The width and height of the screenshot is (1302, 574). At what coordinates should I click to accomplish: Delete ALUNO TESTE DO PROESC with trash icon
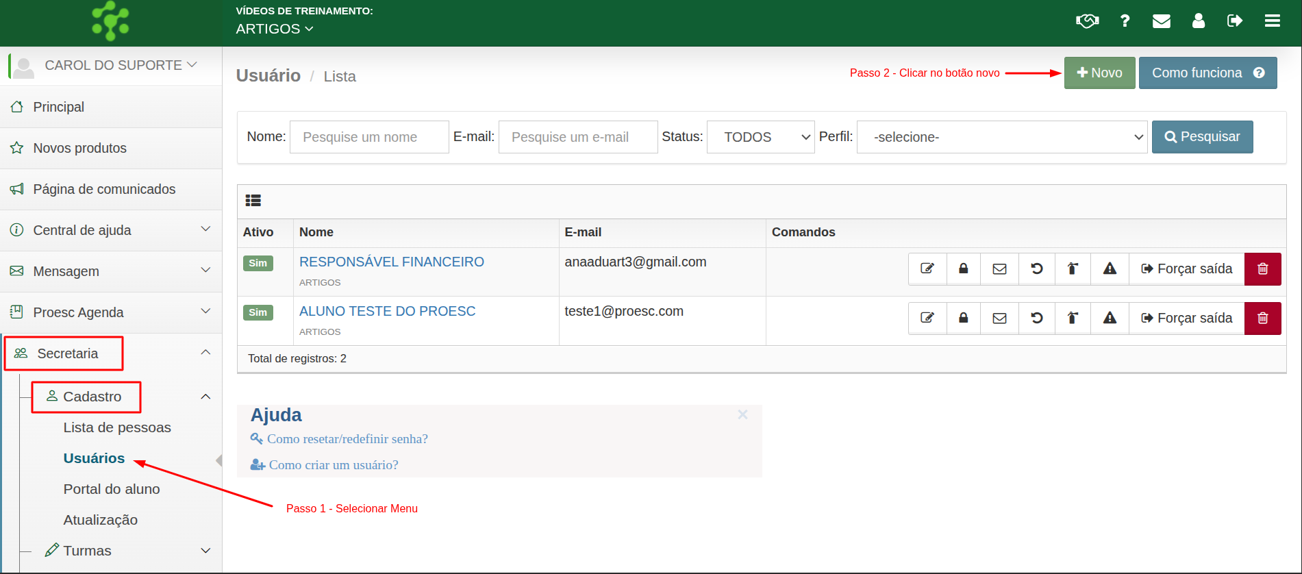(x=1262, y=318)
